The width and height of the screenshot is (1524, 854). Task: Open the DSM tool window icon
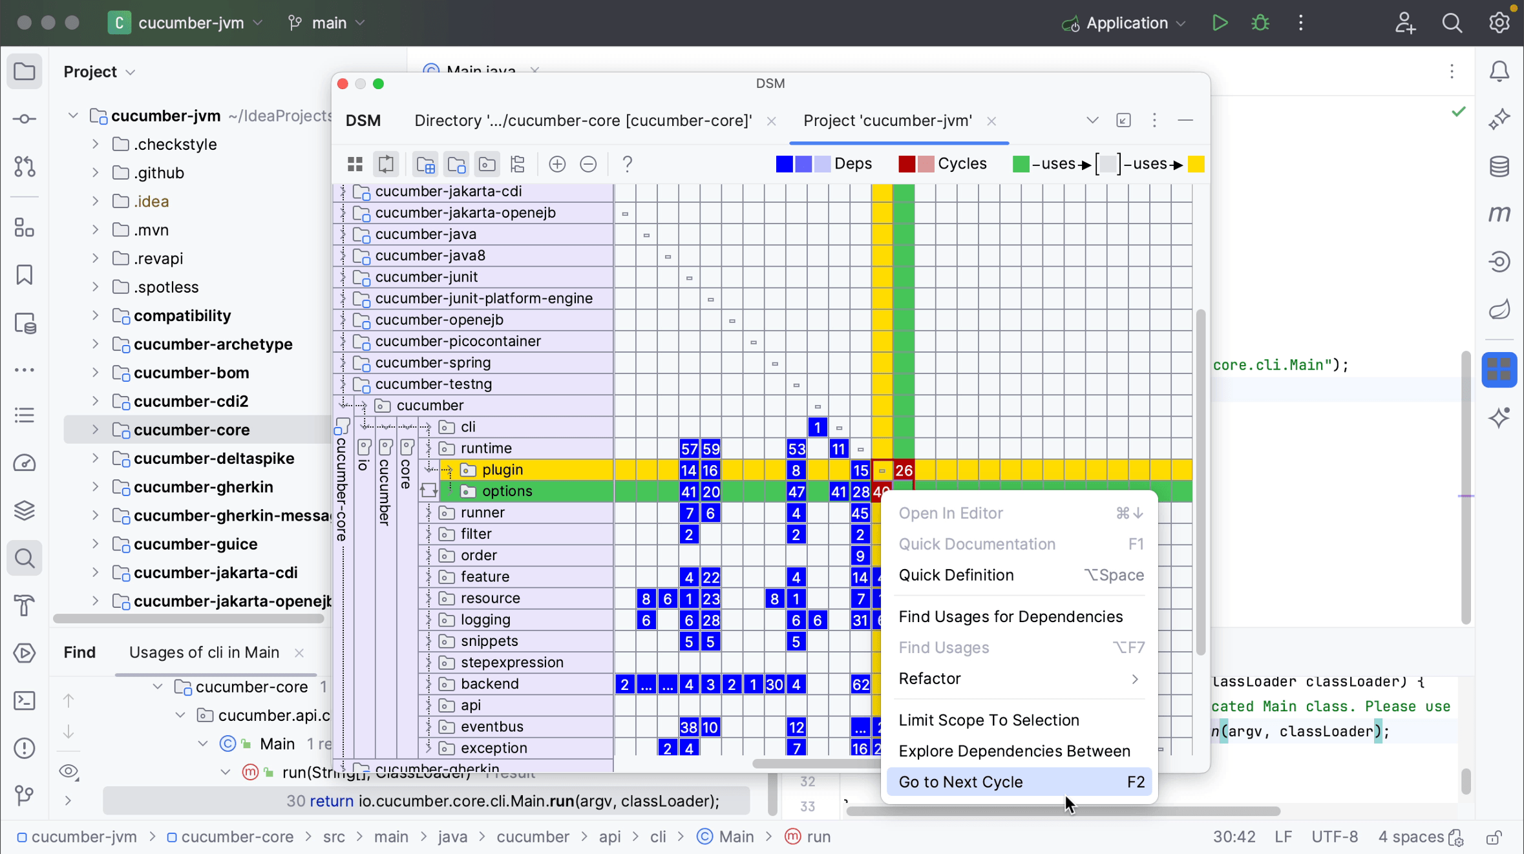pyautogui.click(x=1499, y=370)
